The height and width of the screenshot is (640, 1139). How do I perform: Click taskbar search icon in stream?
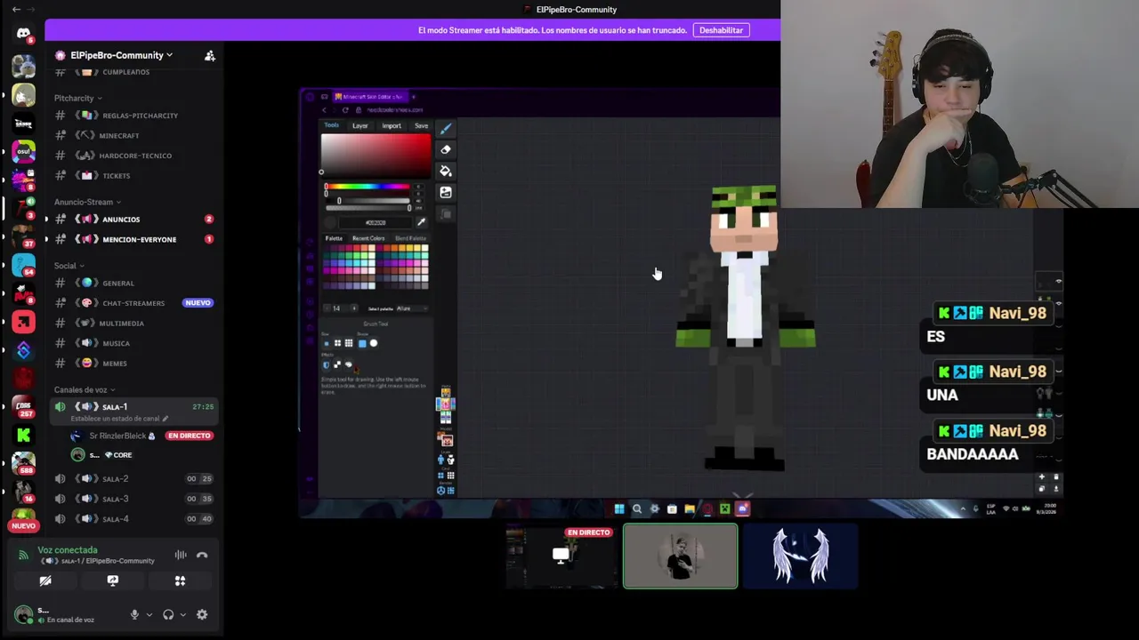pos(636,509)
